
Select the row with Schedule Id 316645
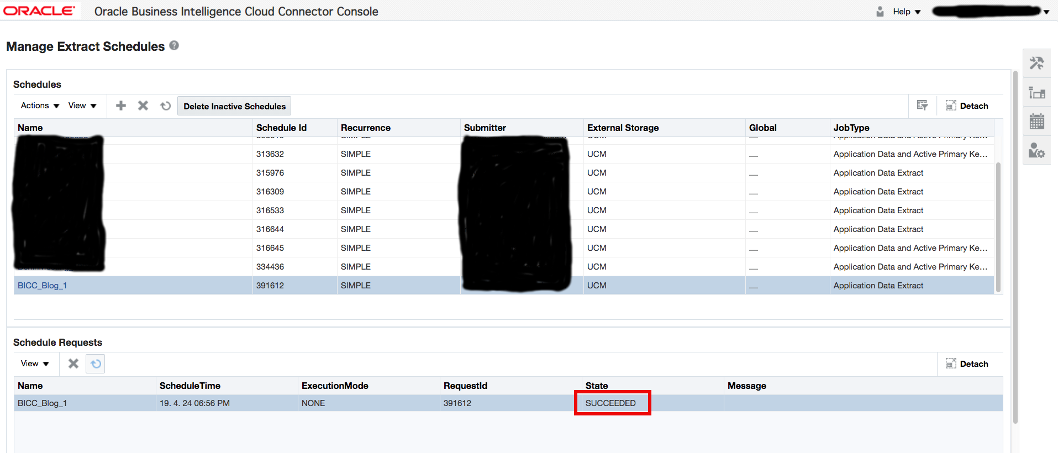(504, 248)
